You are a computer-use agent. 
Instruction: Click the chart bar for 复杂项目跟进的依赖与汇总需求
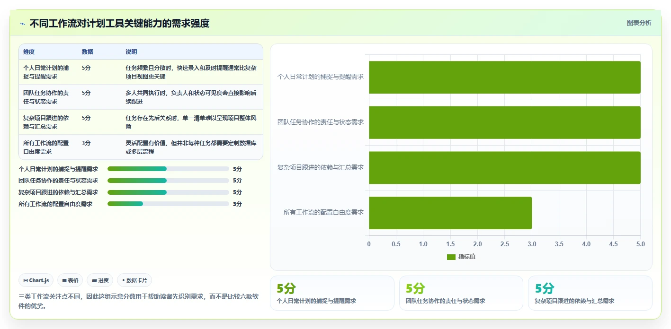click(x=505, y=167)
